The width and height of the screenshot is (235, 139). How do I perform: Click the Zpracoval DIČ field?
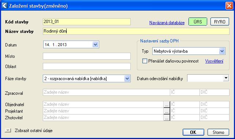[x=215, y=92]
